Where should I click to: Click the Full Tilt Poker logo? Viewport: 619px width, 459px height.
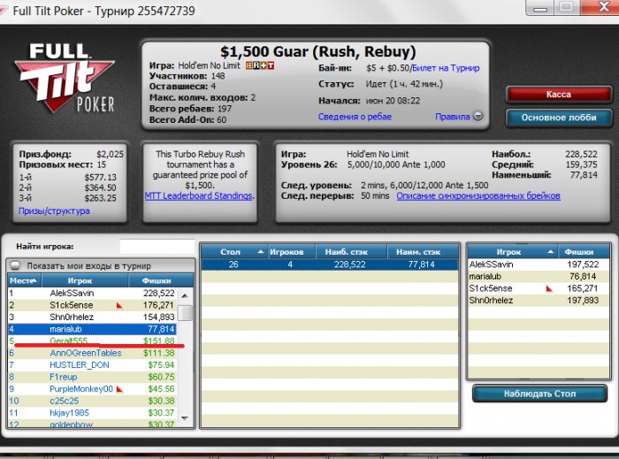[65, 78]
